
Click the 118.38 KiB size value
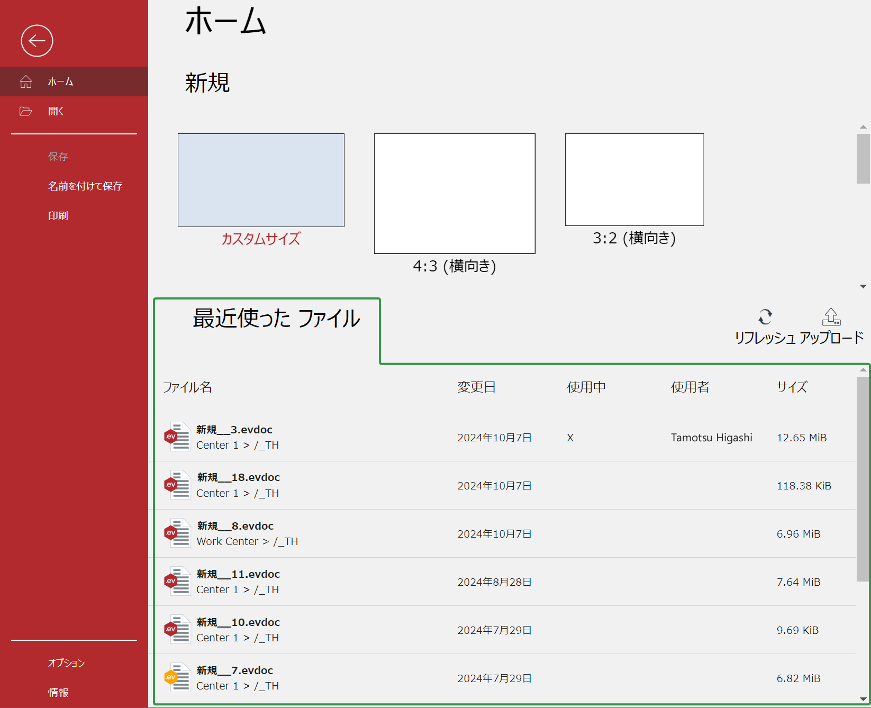804,486
